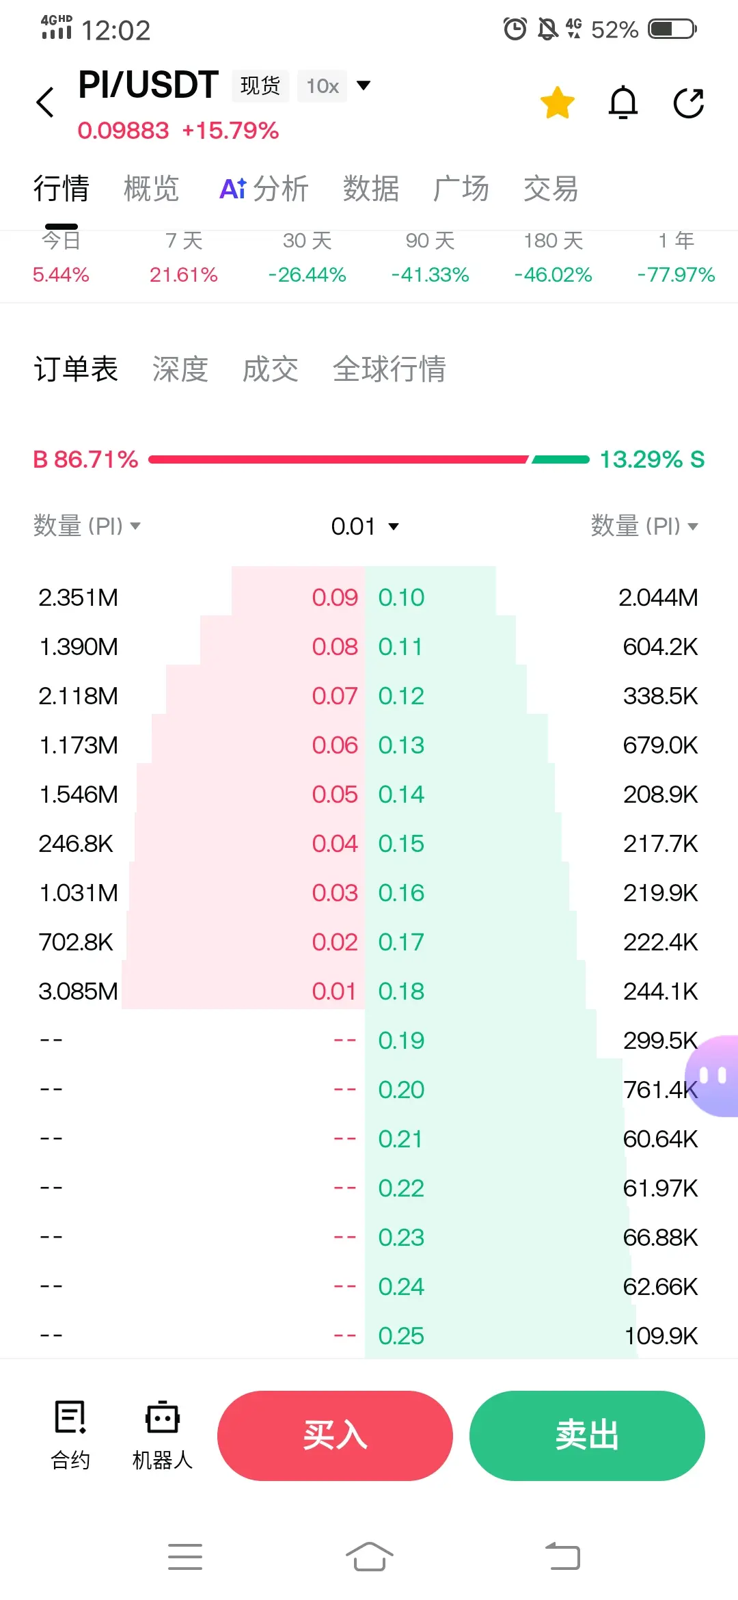Open right 数量 (PI) unit dropdown
Screen dimensions: 738x1600
coord(644,526)
